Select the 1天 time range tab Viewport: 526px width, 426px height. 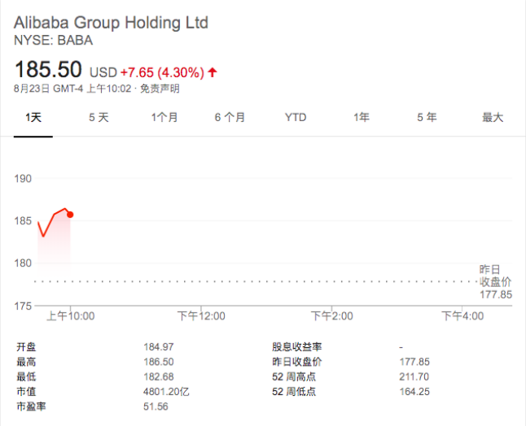(x=33, y=118)
